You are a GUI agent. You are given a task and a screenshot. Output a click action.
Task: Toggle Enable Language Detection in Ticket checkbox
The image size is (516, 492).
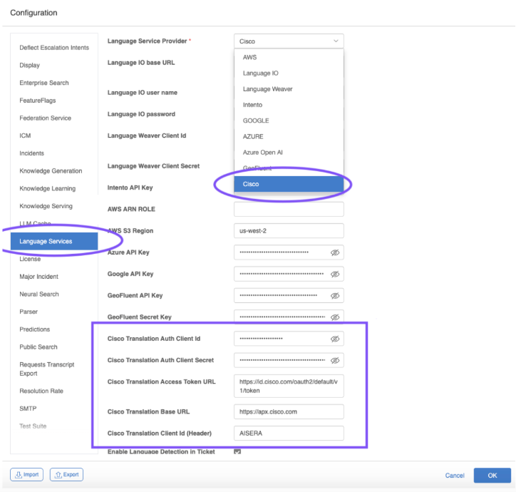point(237,451)
